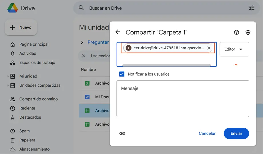Uncheck Notificar a los usuarios checkbox
This screenshot has width=263, height=154.
click(x=122, y=74)
